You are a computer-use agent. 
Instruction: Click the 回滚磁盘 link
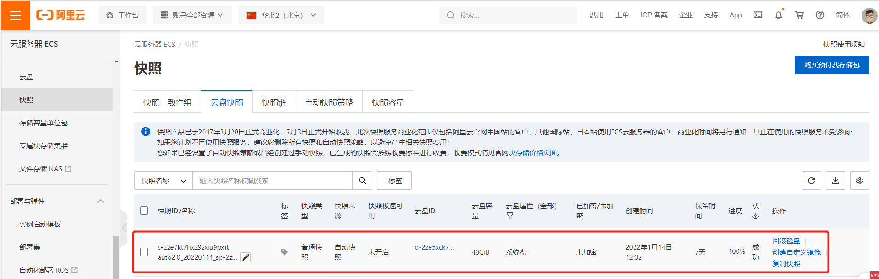point(786,240)
